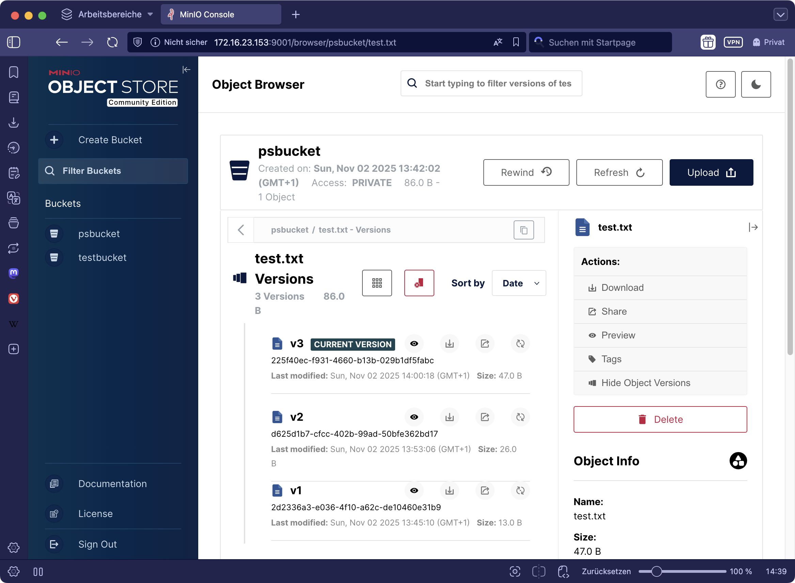This screenshot has width=795, height=583.
Task: Select the Tags action for test.txt
Action: click(x=611, y=359)
